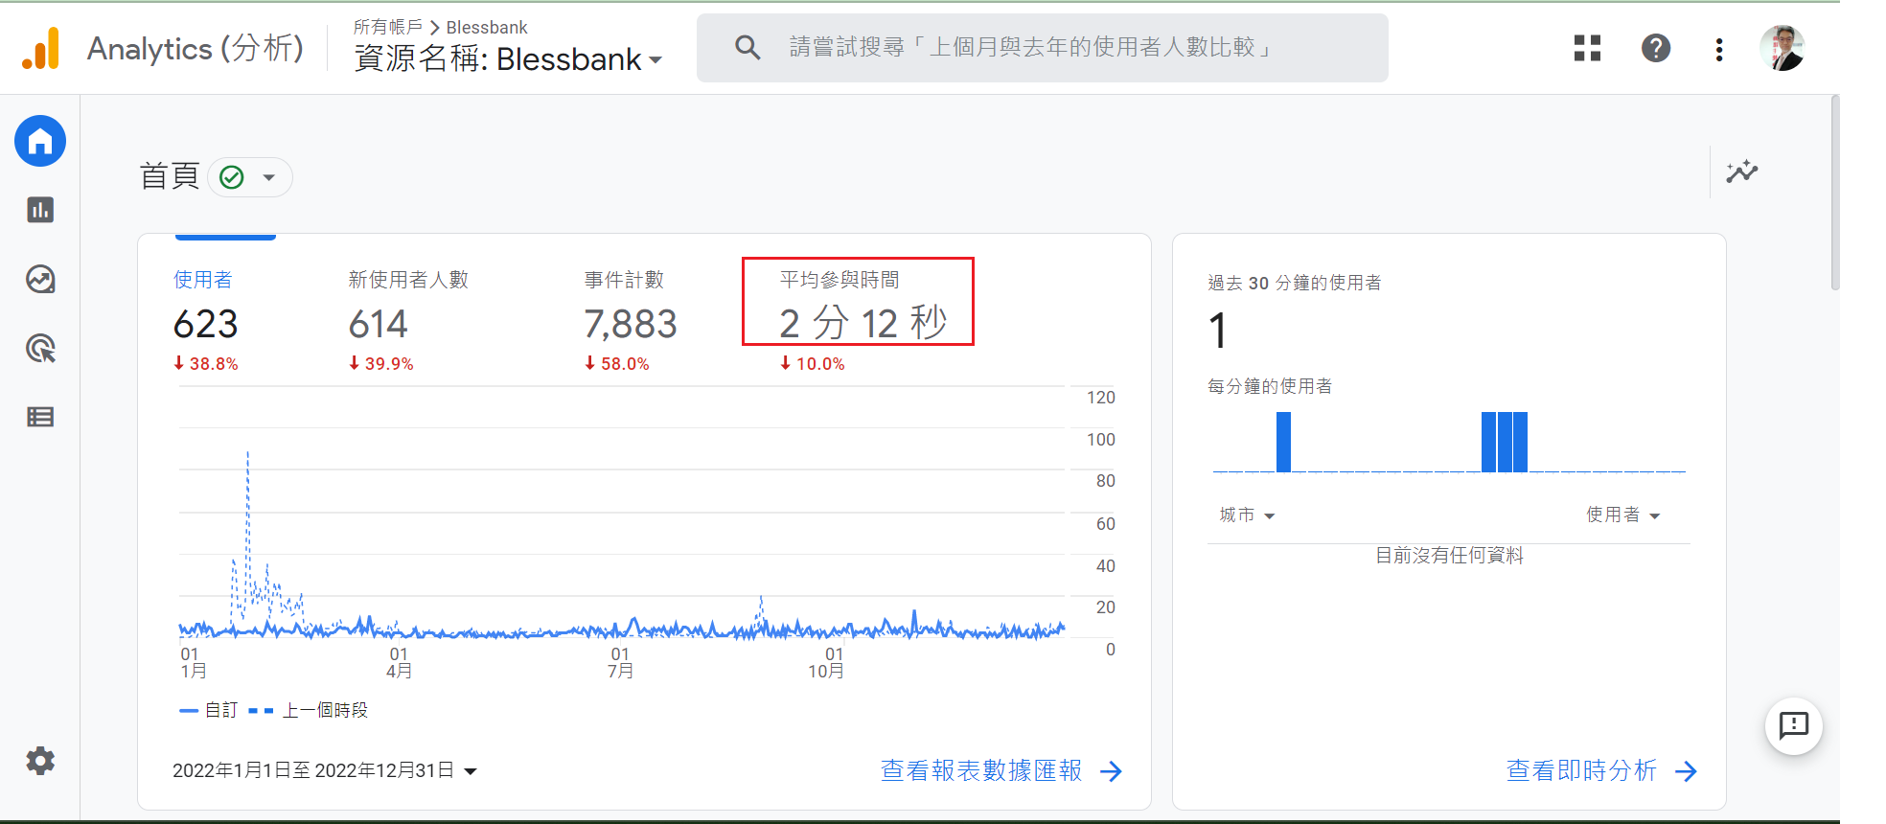Click the 目前沒有任何資料 message
The width and height of the screenshot is (1886, 824).
(1449, 556)
